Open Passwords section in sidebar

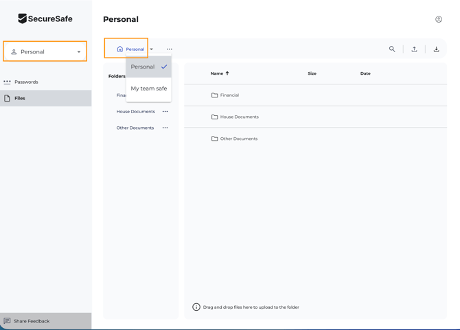(26, 82)
